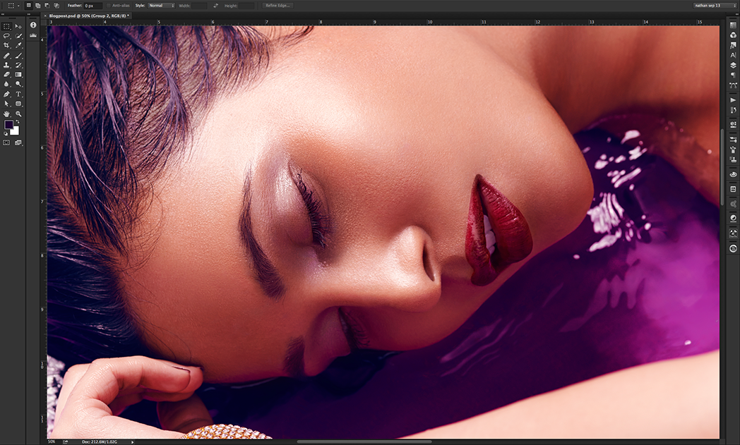Open the Clone Source stamp panel icon
The image size is (740, 445).
pyautogui.click(x=733, y=160)
